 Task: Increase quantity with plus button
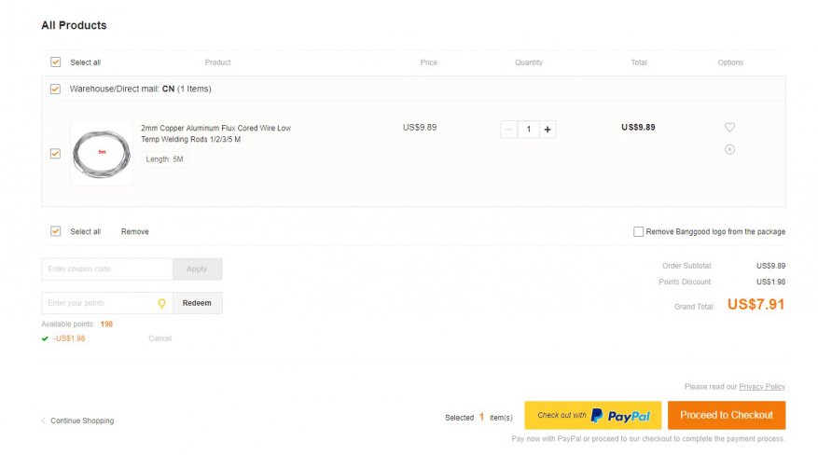pyautogui.click(x=547, y=130)
